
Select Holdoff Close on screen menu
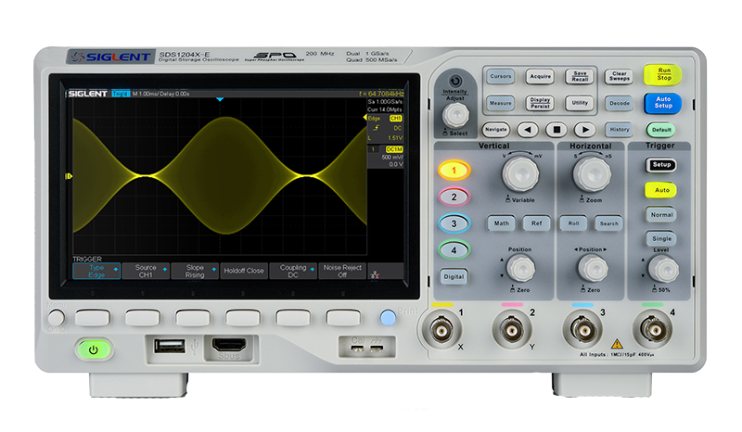(244, 271)
